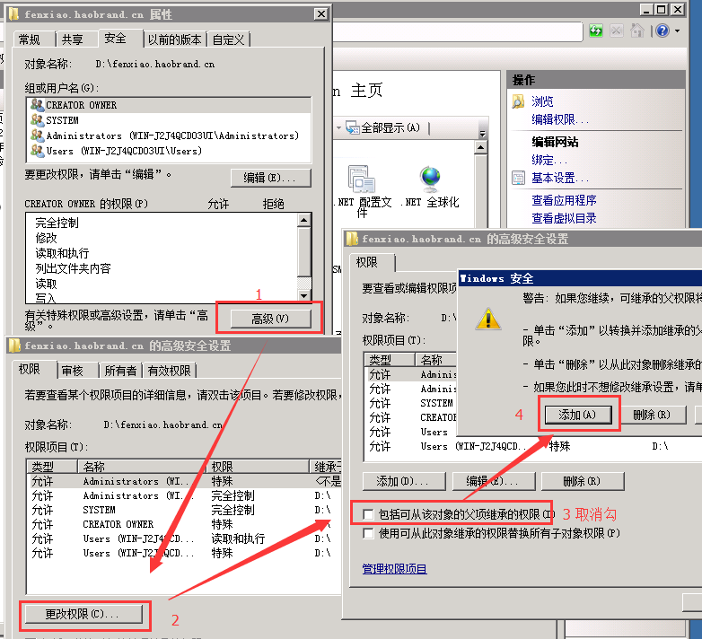The image size is (702, 639).
Task: Open the toolbar overflow chevron near 全部显示
Action: click(x=482, y=134)
